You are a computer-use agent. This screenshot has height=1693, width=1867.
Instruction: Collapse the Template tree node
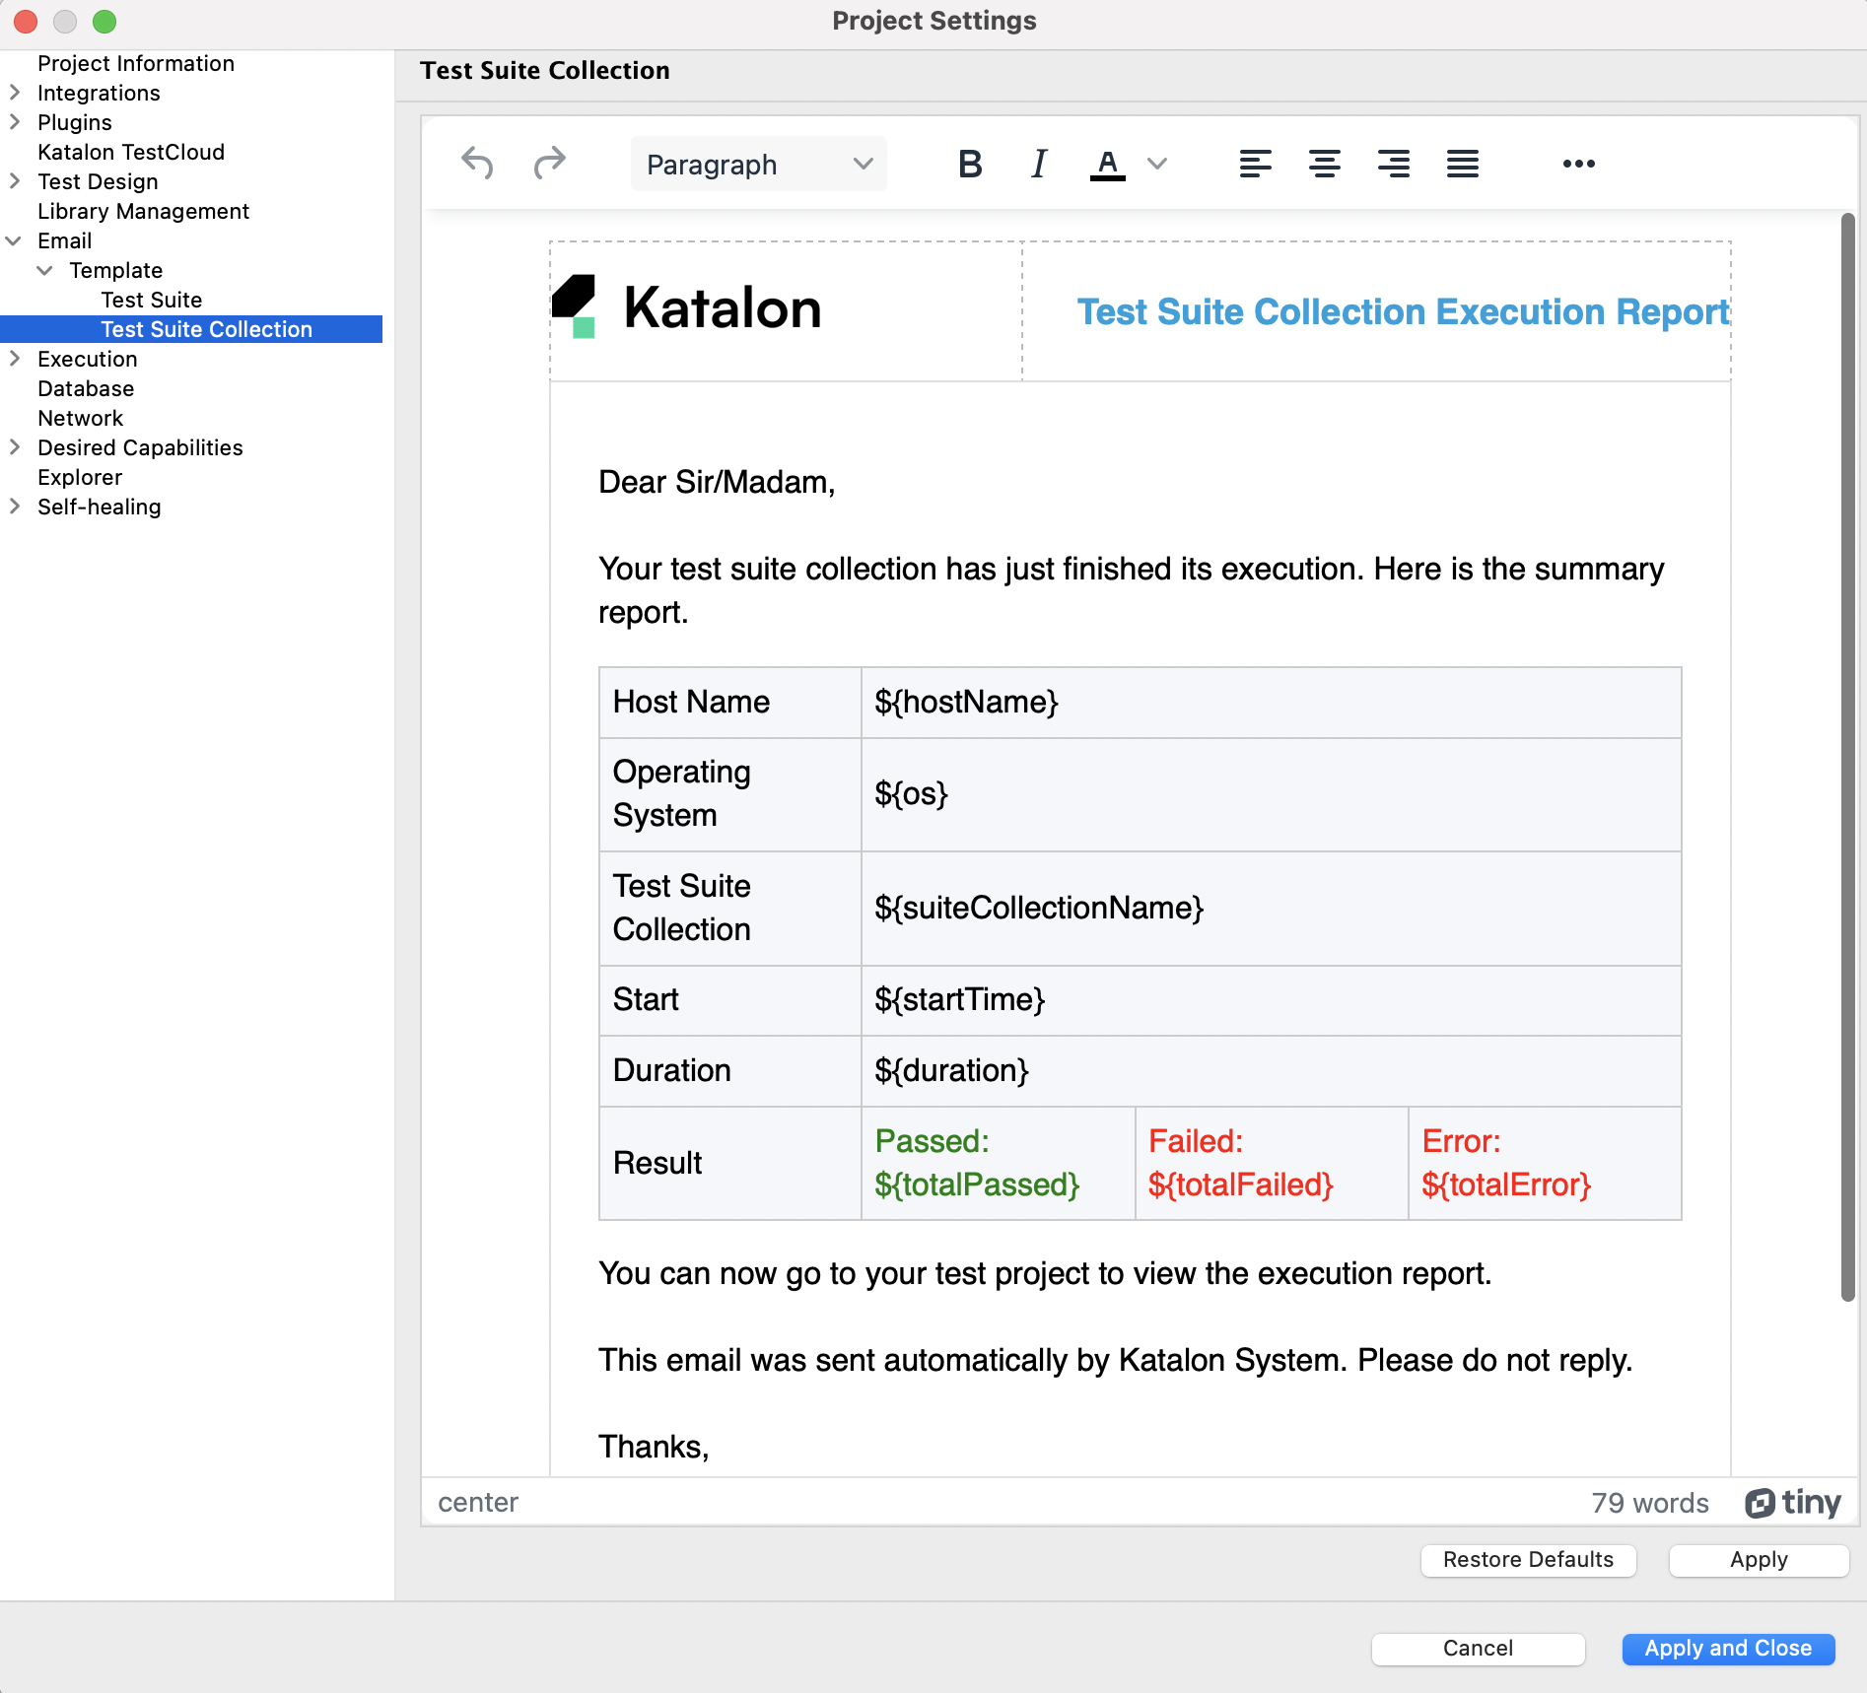pyautogui.click(x=45, y=270)
